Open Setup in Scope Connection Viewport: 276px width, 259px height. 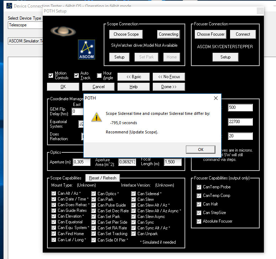tap(119, 57)
